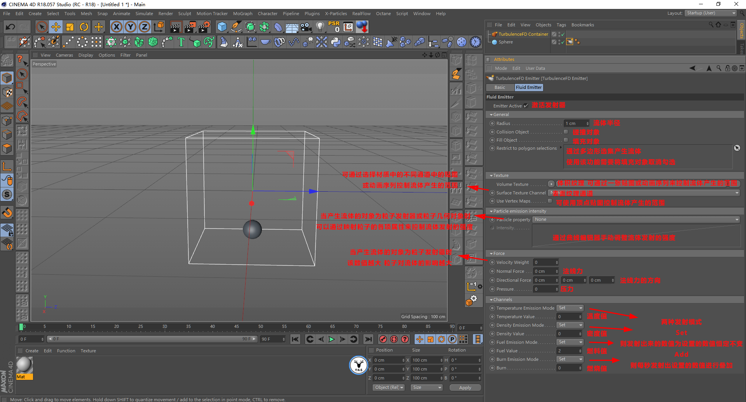Open the Spline pen tool
The image size is (746, 402).
[x=236, y=27]
